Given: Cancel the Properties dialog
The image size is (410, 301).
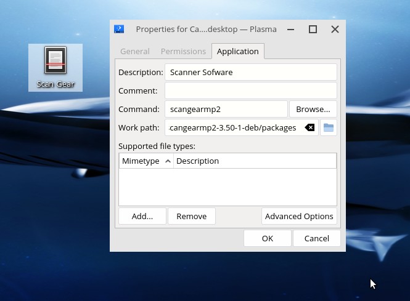Looking at the screenshot, I should (316, 238).
